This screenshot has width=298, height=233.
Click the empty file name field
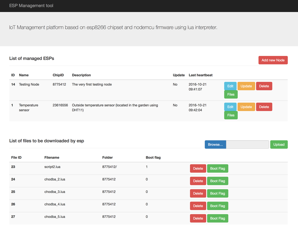247,144
